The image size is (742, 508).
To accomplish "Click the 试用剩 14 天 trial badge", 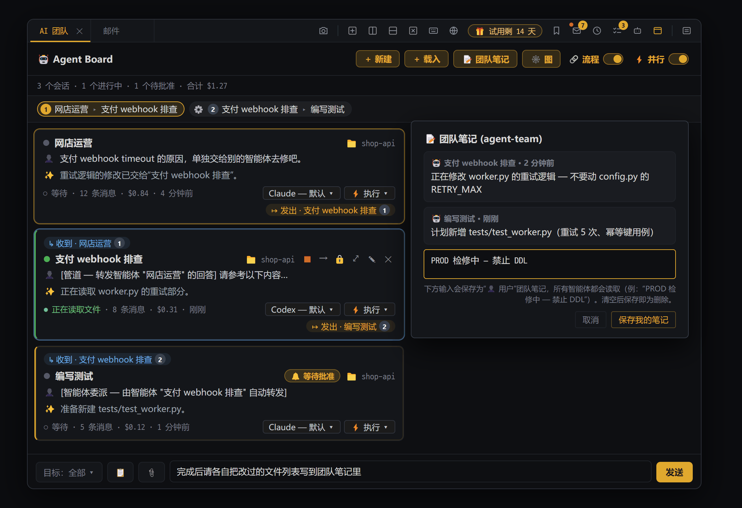I will 505,31.
